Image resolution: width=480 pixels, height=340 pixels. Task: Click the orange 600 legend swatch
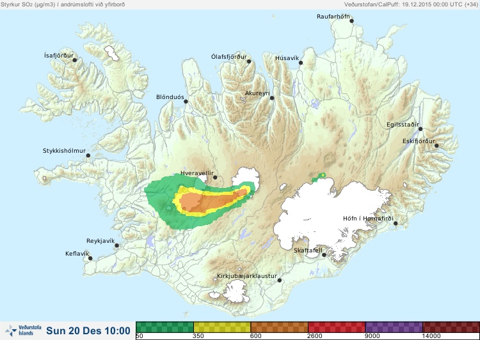pyautogui.click(x=280, y=327)
